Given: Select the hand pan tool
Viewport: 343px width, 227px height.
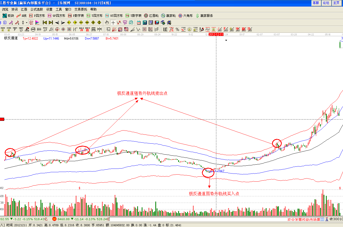Looking at the screenshot, I should coord(107,23).
